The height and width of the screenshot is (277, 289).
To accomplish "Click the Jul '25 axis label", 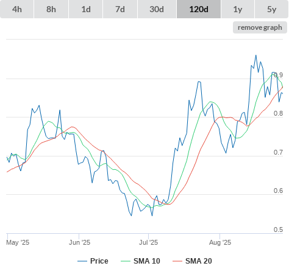I will tap(148, 242).
